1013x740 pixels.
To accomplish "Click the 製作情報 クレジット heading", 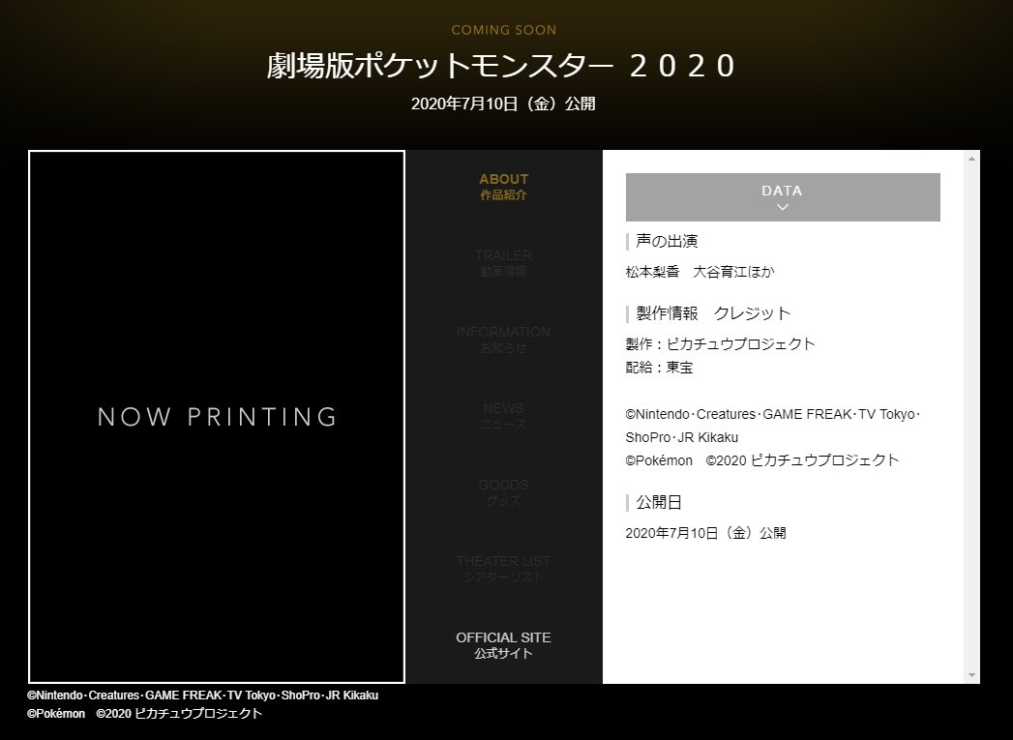I will pyautogui.click(x=713, y=313).
